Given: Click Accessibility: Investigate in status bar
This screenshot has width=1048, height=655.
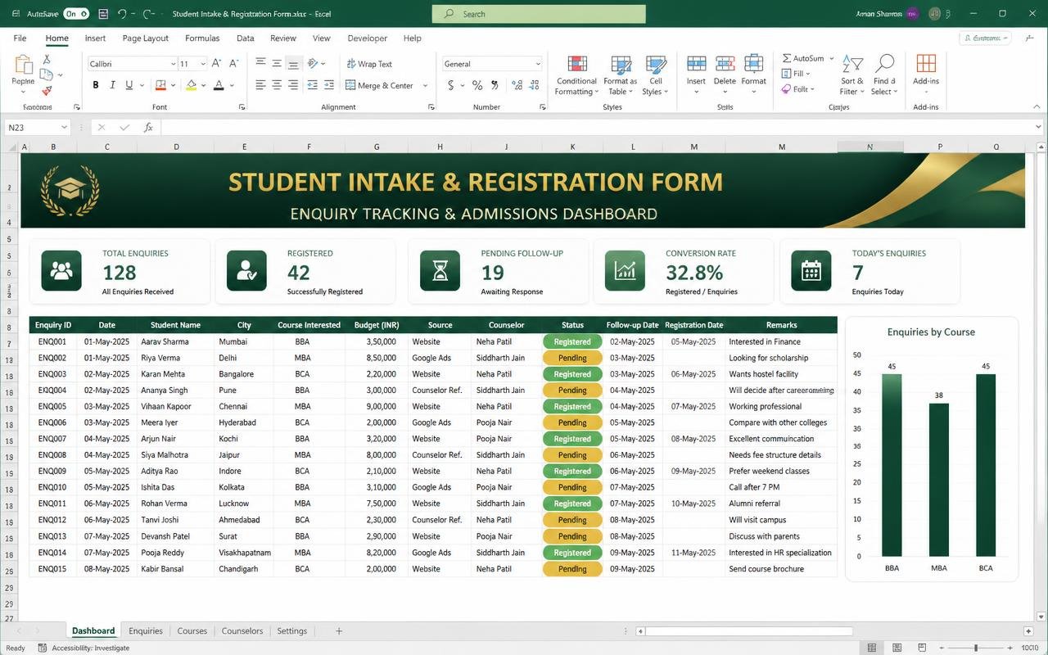Looking at the screenshot, I should pos(84,648).
